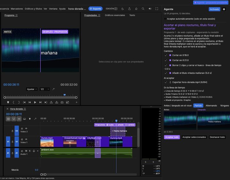This screenshot has height=180, width=230.
Task: Add a marker in the Program monitor
Action: (x=8, y=102)
